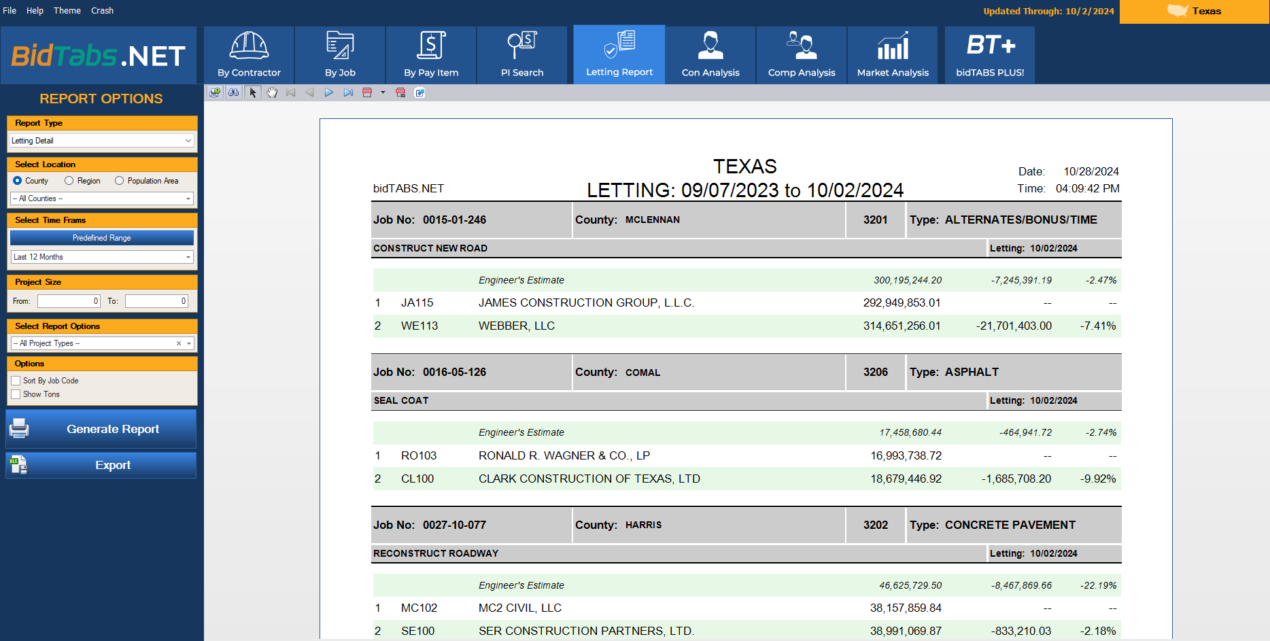Image resolution: width=1270 pixels, height=641 pixels.
Task: Select the Region radio button
Action: [69, 181]
